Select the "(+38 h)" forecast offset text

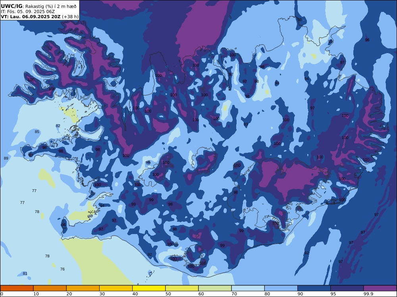point(70,17)
